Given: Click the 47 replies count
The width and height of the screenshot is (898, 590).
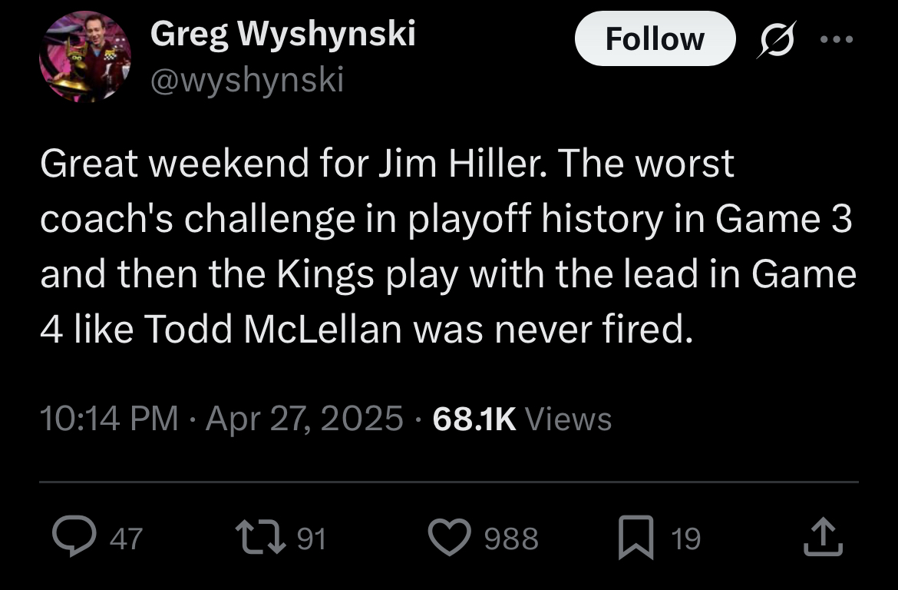Looking at the screenshot, I should tap(126, 539).
